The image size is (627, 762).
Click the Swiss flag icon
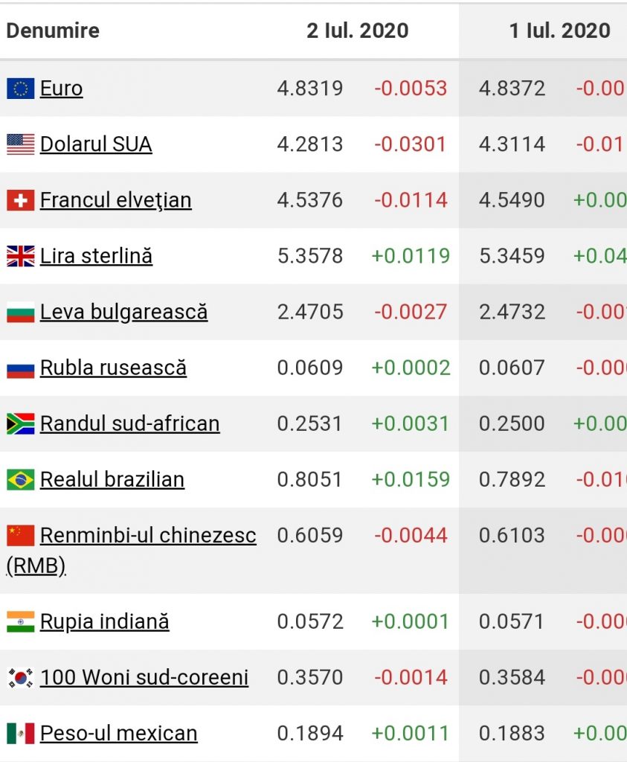21,200
